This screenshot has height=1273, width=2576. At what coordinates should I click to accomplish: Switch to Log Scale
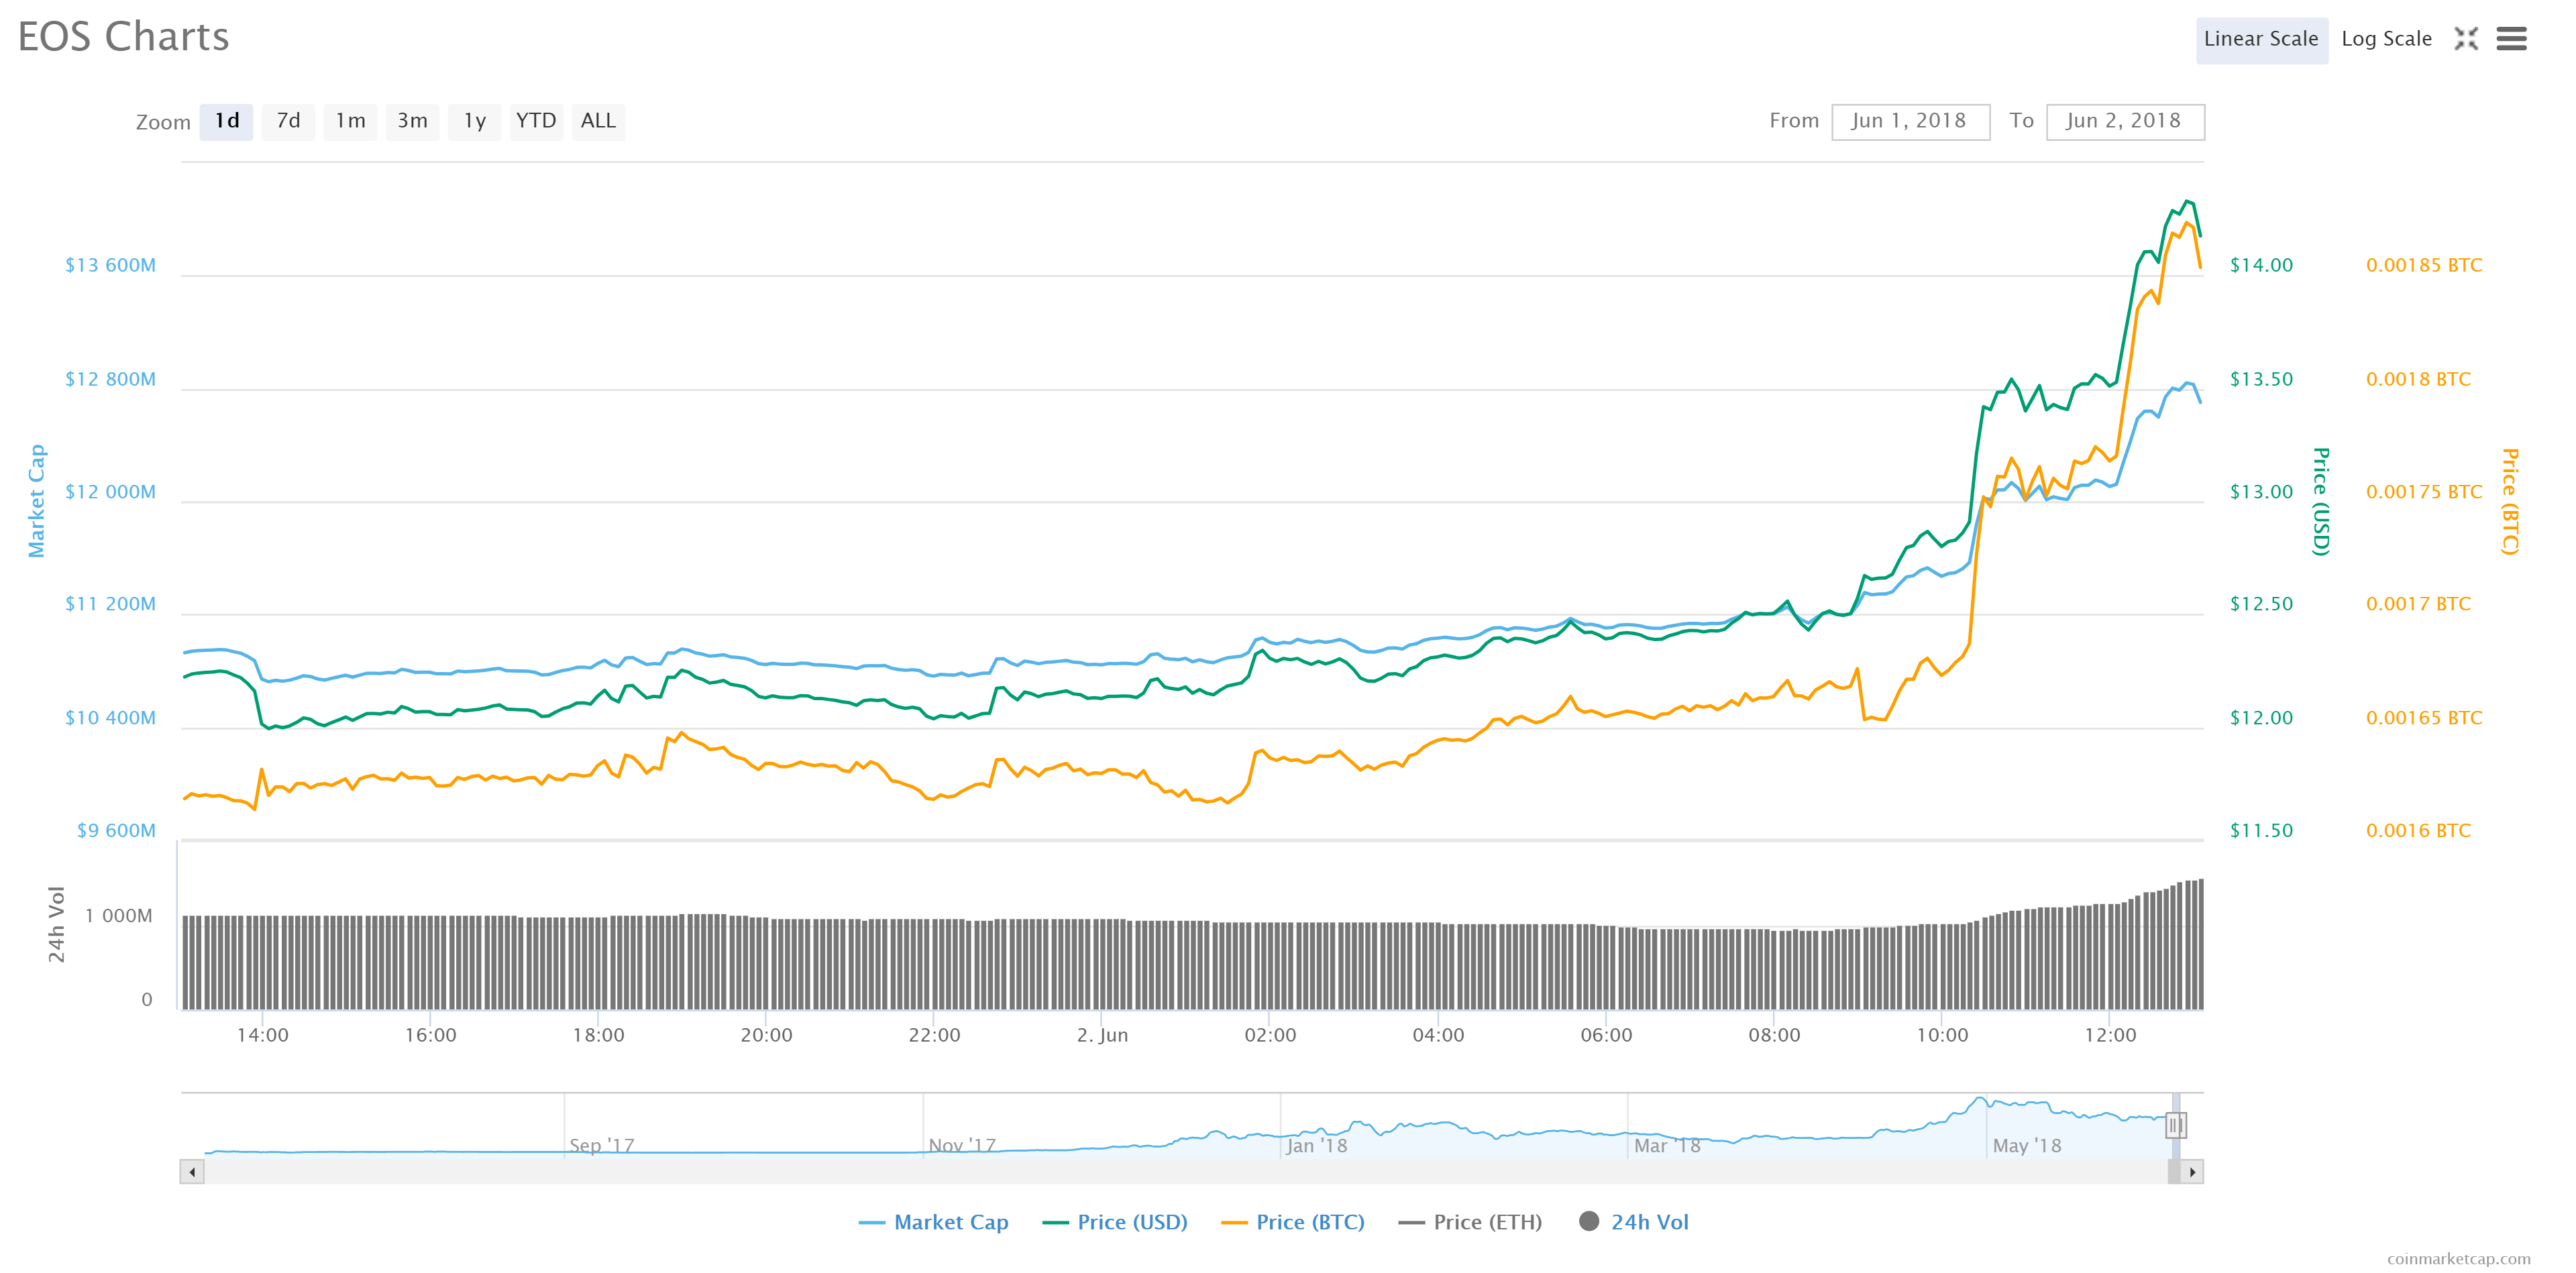pyautogui.click(x=2386, y=40)
